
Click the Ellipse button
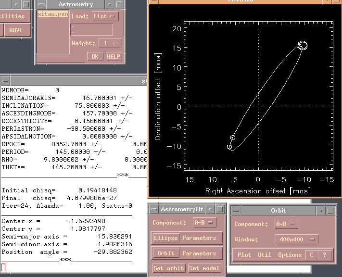click(165, 238)
